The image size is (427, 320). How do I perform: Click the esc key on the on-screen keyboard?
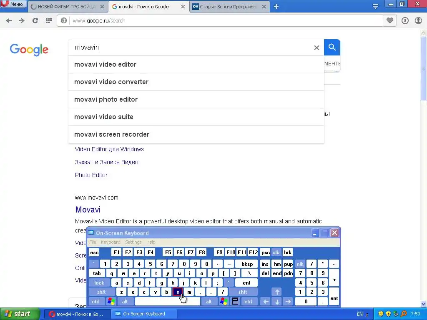[x=94, y=252]
